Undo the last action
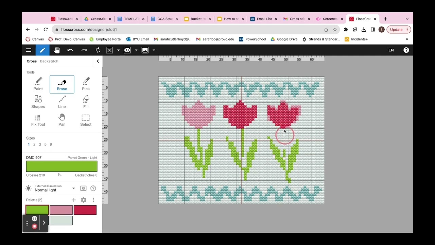This screenshot has width=435, height=245. pos(70,50)
